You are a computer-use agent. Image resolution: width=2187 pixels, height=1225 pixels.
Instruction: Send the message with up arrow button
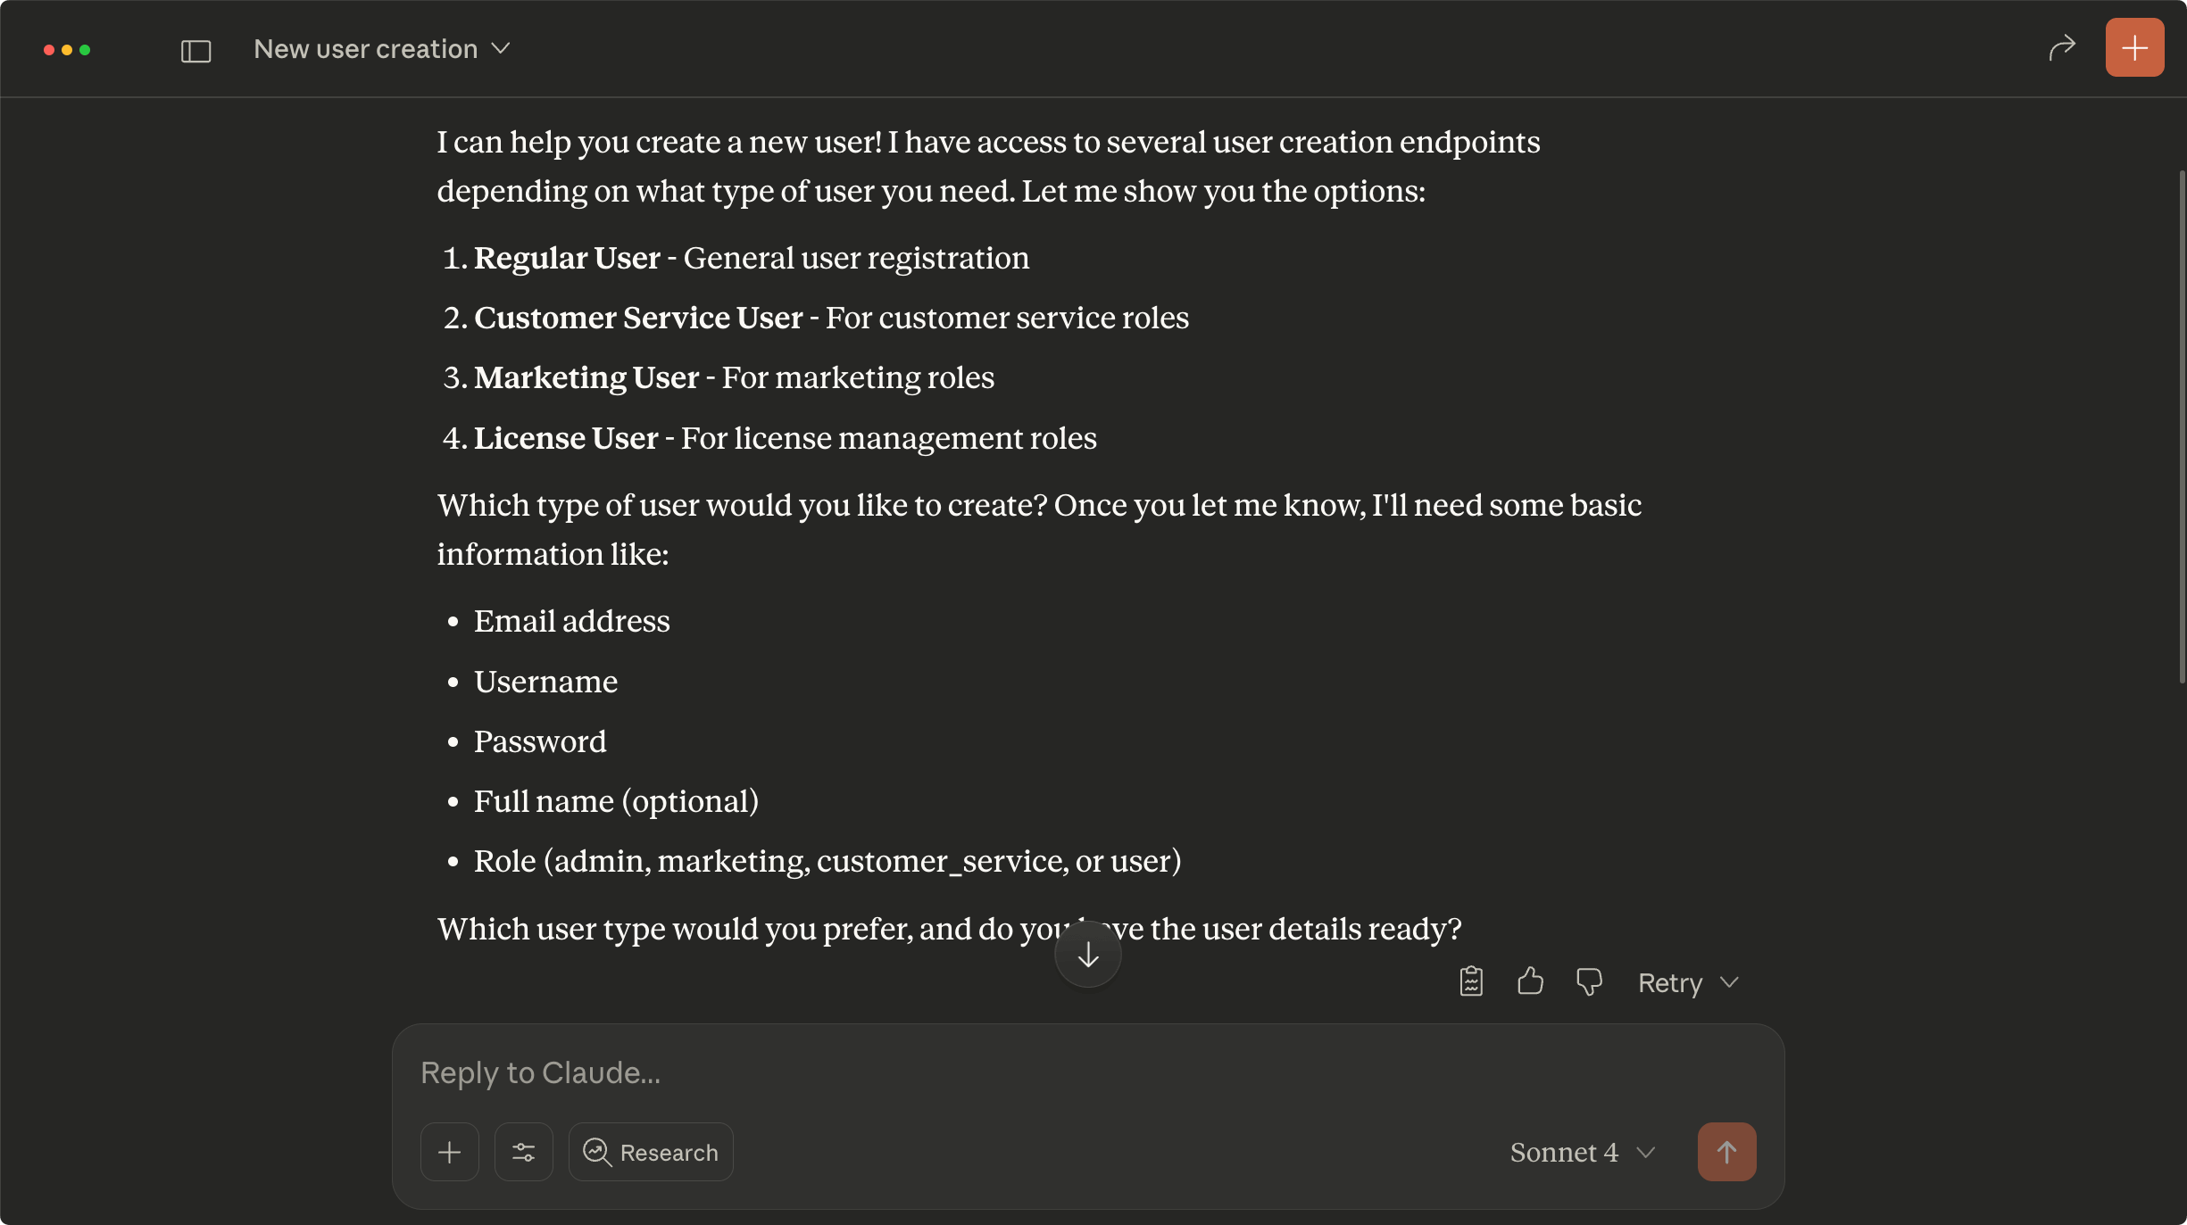coord(1726,1152)
